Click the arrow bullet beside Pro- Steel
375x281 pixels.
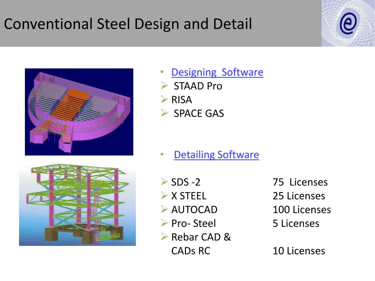[164, 223]
